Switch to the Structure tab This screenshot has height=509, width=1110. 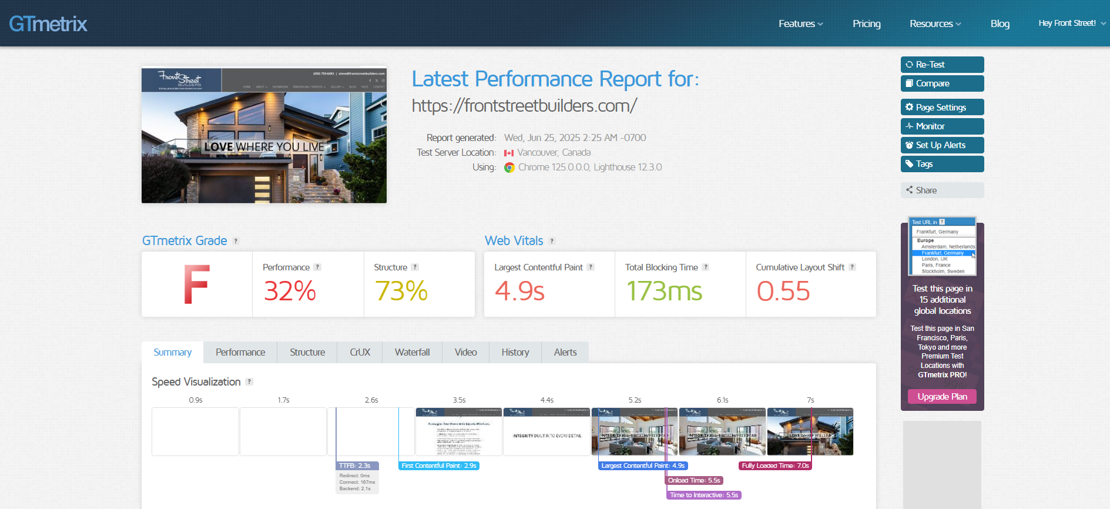(x=307, y=352)
